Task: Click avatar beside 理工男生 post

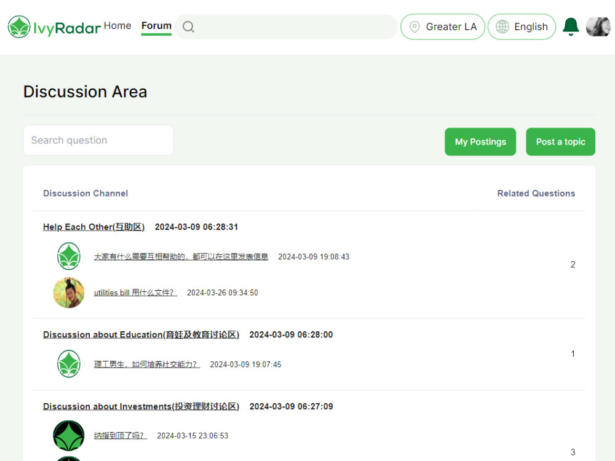Action: 69,364
